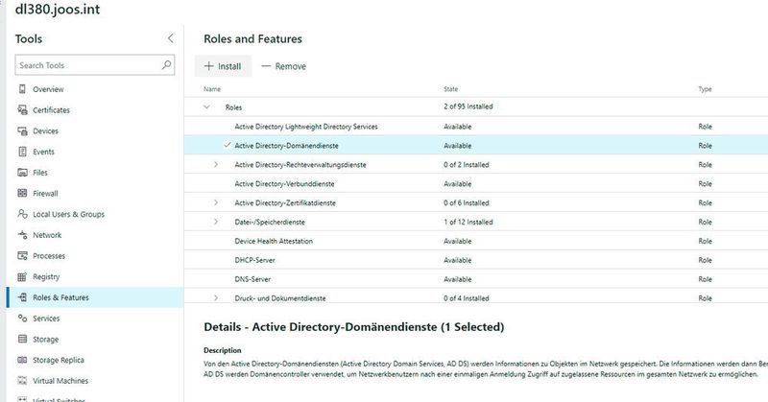The width and height of the screenshot is (768, 402).
Task: Click the Description label
Action: click(x=223, y=350)
